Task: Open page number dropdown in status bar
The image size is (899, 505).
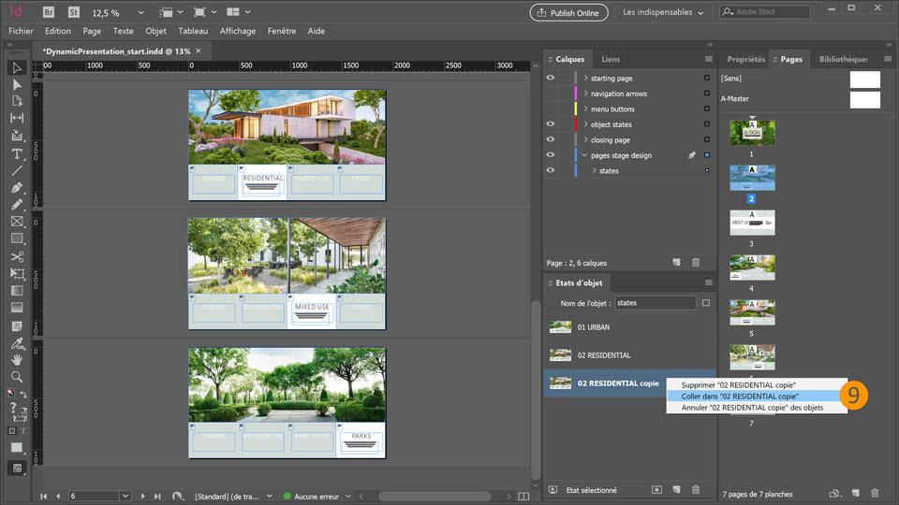Action: 125,496
